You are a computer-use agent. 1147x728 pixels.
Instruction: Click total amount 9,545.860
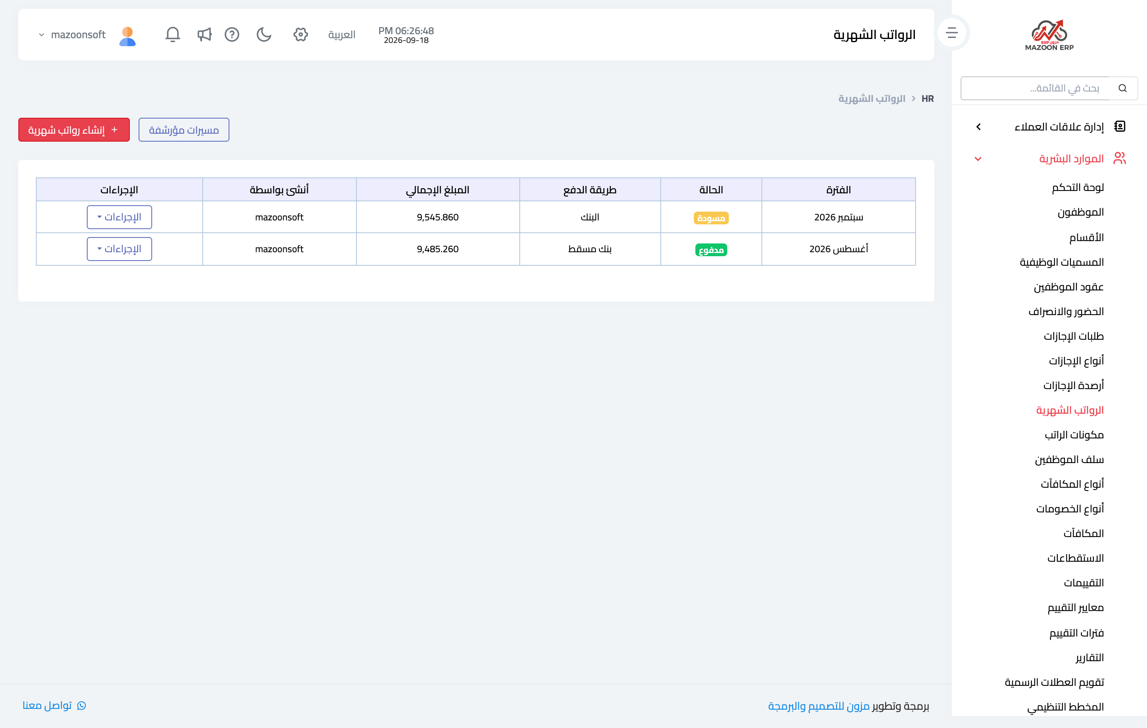[x=438, y=217]
